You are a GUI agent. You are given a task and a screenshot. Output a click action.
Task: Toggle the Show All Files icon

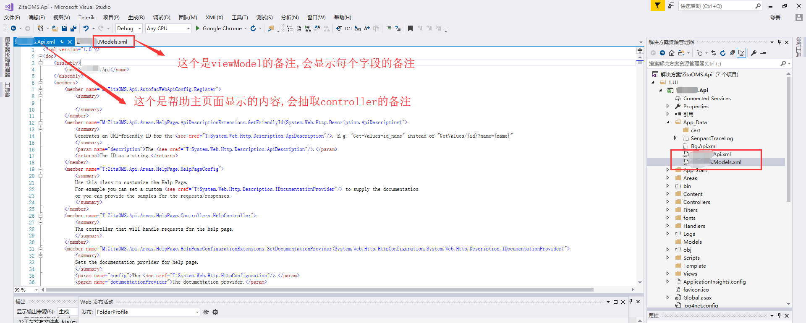(x=742, y=53)
